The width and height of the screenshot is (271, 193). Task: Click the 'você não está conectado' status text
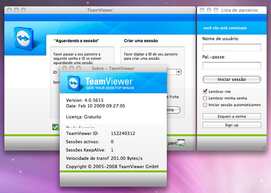click(225, 28)
